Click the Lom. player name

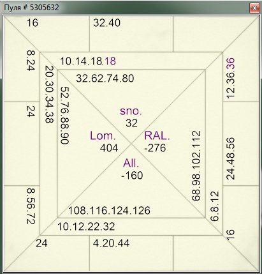point(103,136)
